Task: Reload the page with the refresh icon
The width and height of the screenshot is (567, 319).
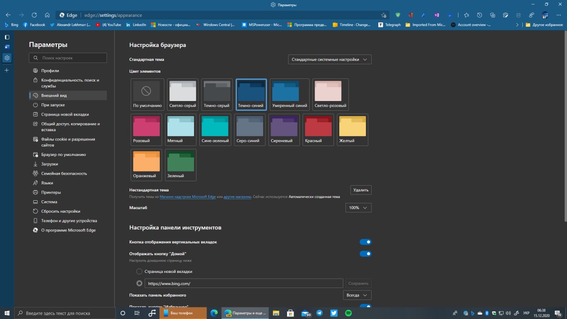Action: 34,15
